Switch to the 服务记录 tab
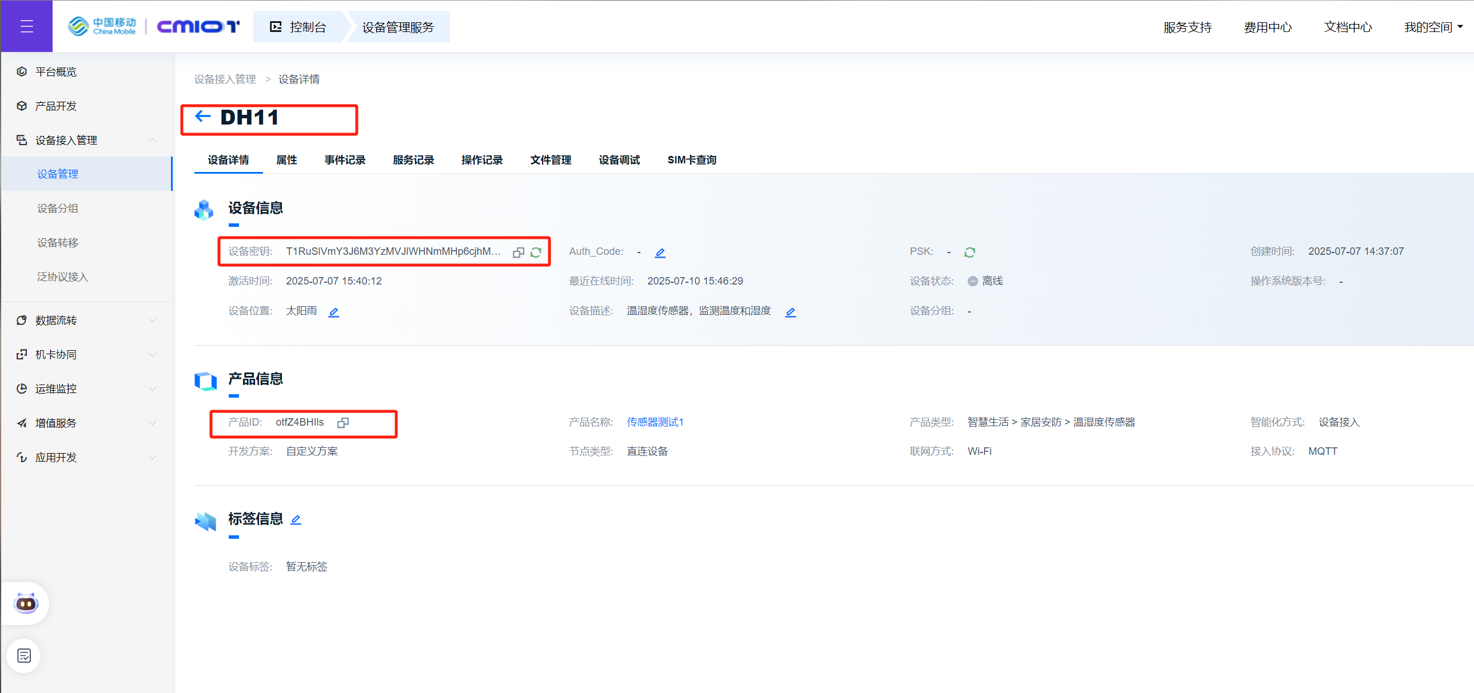This screenshot has height=693, width=1474. (414, 160)
